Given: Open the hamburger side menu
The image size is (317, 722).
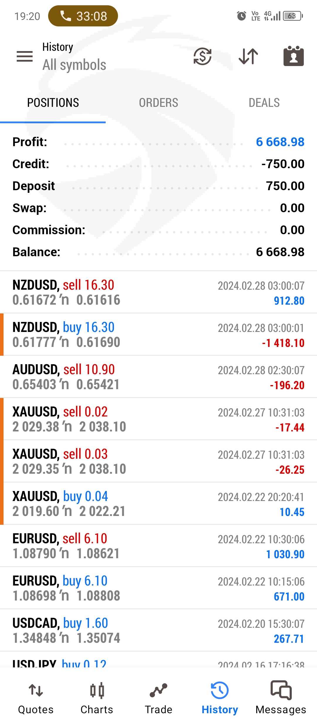Looking at the screenshot, I should tap(25, 56).
